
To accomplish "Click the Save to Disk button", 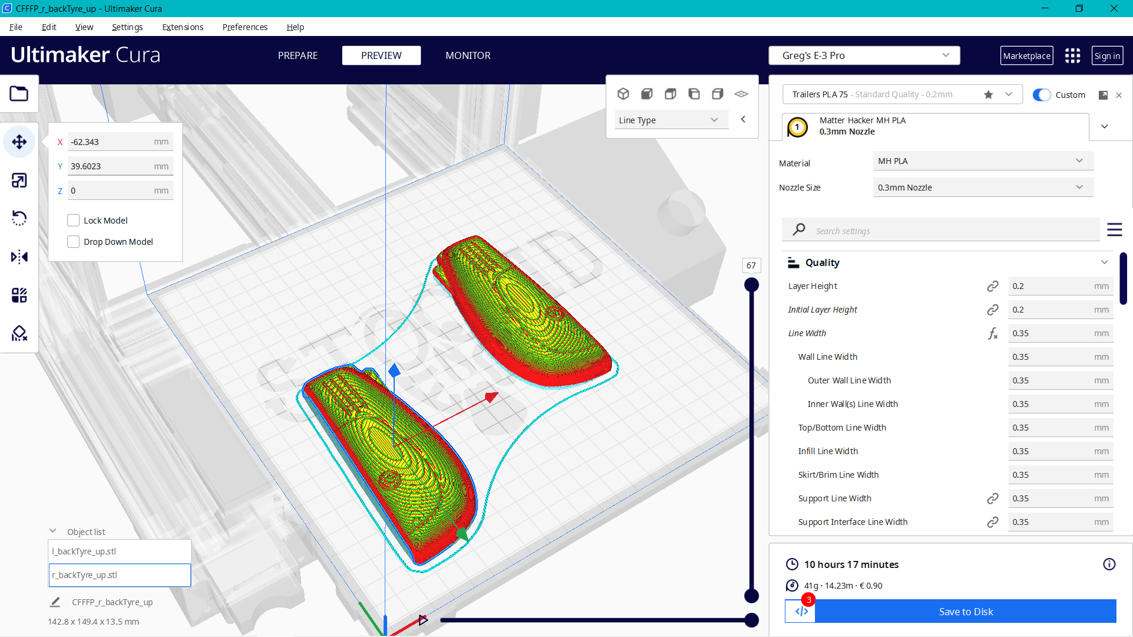I will pyautogui.click(x=965, y=612).
